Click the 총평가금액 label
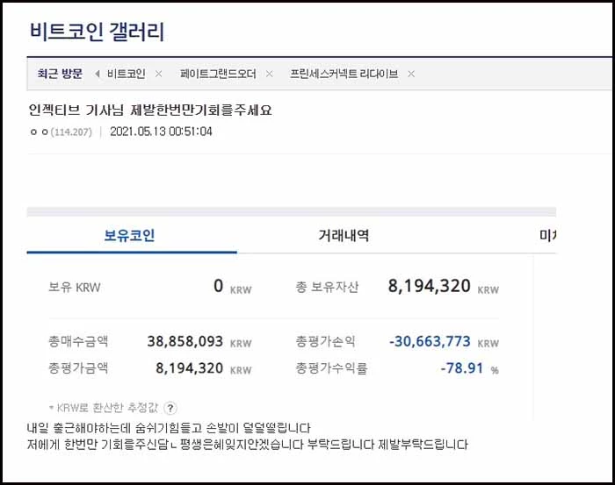 click(x=78, y=368)
